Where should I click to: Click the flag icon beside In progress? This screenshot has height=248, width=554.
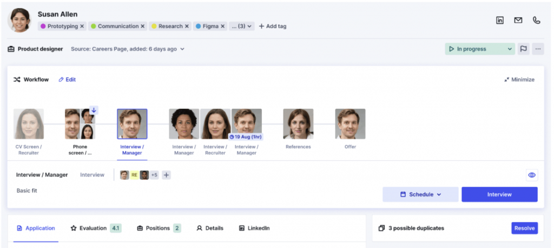point(523,49)
